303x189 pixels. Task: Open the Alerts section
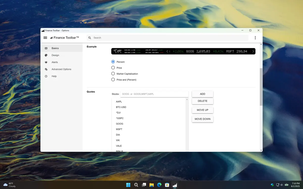click(x=62, y=62)
